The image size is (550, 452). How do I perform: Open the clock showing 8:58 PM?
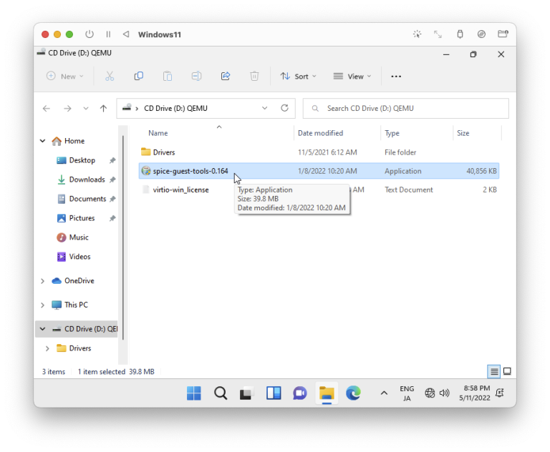(x=475, y=393)
